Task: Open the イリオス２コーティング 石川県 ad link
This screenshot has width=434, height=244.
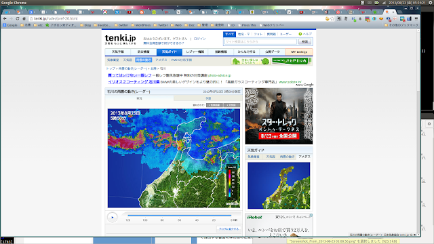Action: pyautogui.click(x=134, y=82)
